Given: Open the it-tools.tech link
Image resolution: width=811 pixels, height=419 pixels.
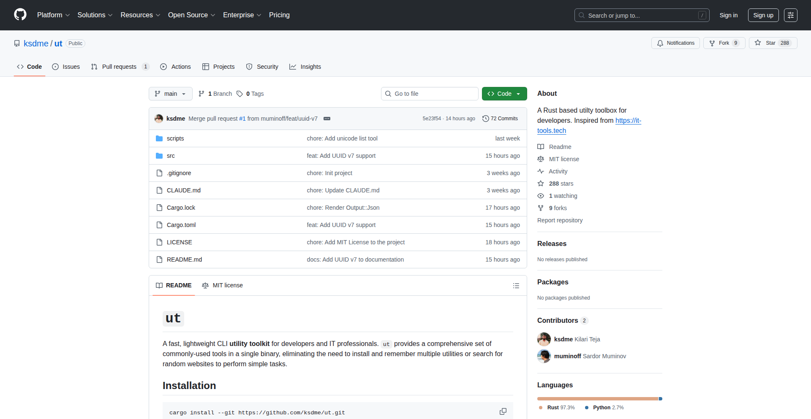Looking at the screenshot, I should (x=589, y=126).
